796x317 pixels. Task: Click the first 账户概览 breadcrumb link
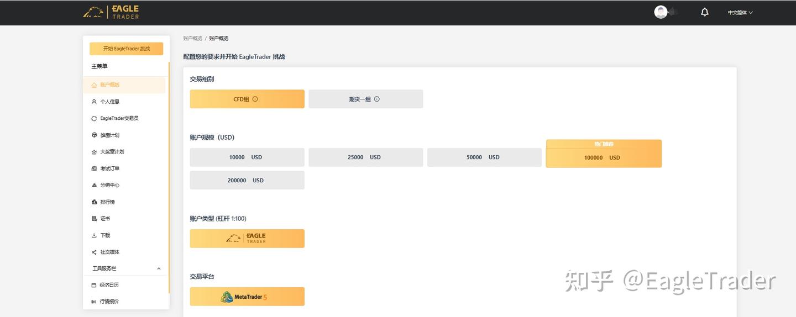click(192, 39)
